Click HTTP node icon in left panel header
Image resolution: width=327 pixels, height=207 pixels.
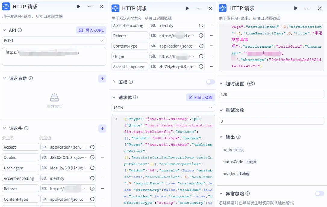[6, 6]
